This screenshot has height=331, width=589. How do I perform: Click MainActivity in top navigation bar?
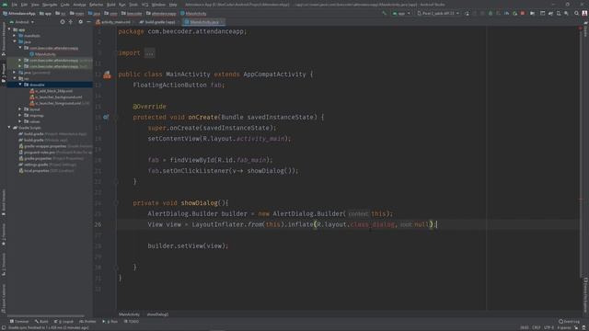(193, 14)
